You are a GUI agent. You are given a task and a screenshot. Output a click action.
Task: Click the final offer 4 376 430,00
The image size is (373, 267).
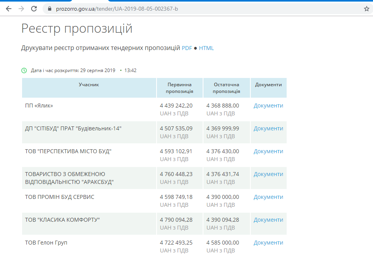[x=223, y=151]
